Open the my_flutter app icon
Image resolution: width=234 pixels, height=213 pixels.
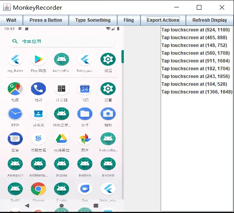tap(15, 59)
